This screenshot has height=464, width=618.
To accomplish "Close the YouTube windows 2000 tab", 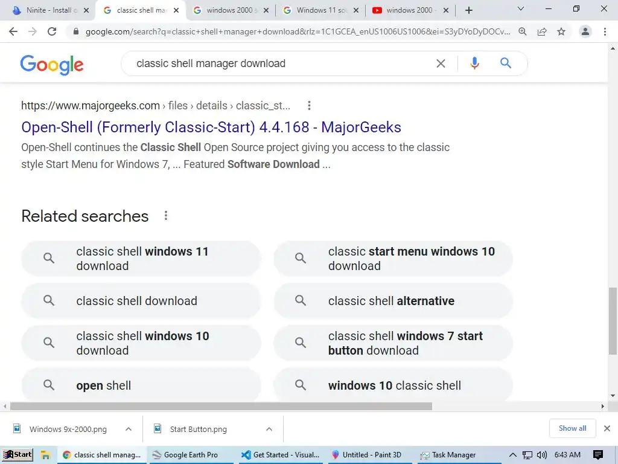I will [x=446, y=11].
